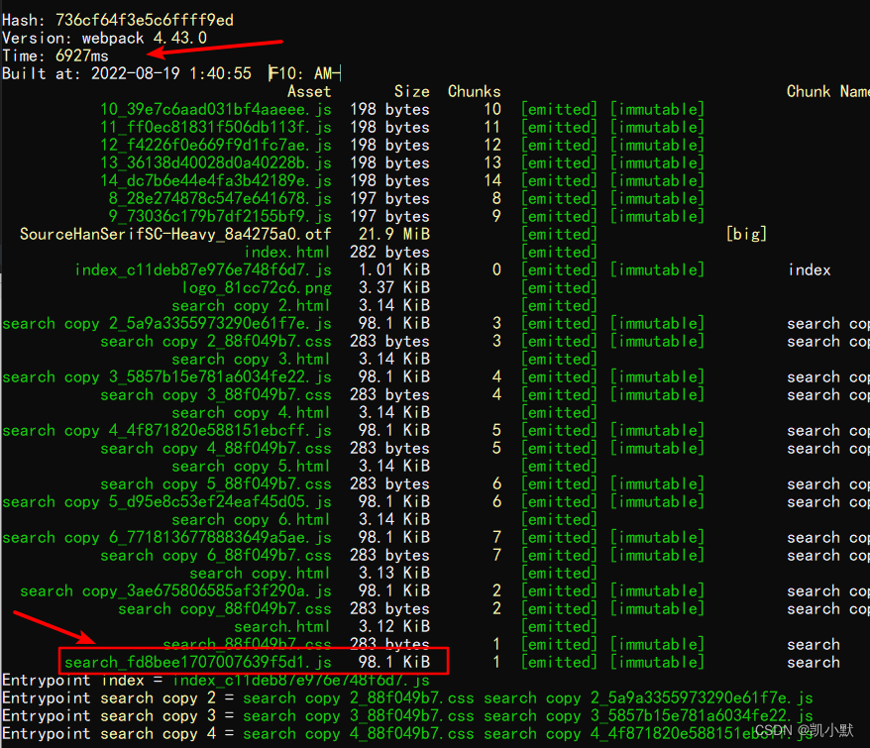Click the search copy 4.html asset

point(251,412)
